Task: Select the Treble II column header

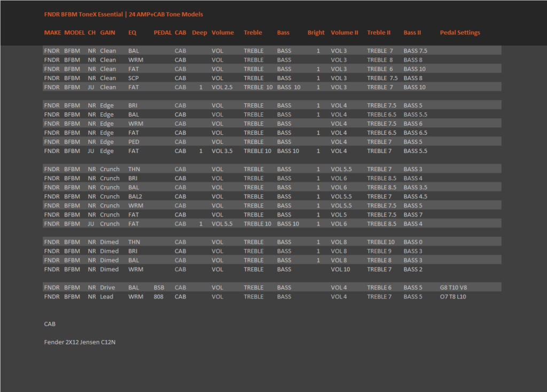Action: [x=379, y=33]
